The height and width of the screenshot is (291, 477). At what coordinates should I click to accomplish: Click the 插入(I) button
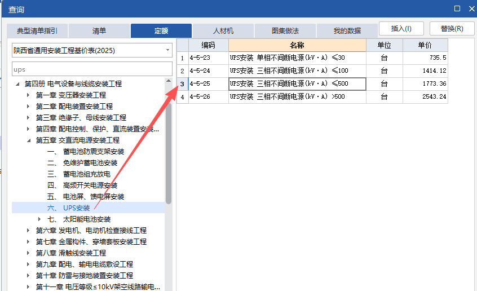(x=401, y=29)
